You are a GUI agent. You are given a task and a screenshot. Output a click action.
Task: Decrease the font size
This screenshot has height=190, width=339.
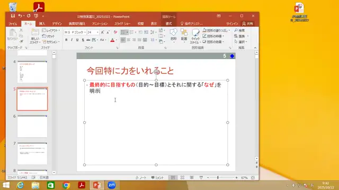108,32
